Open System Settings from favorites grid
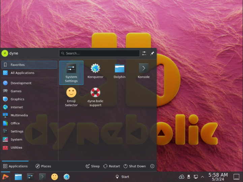 coord(71,73)
